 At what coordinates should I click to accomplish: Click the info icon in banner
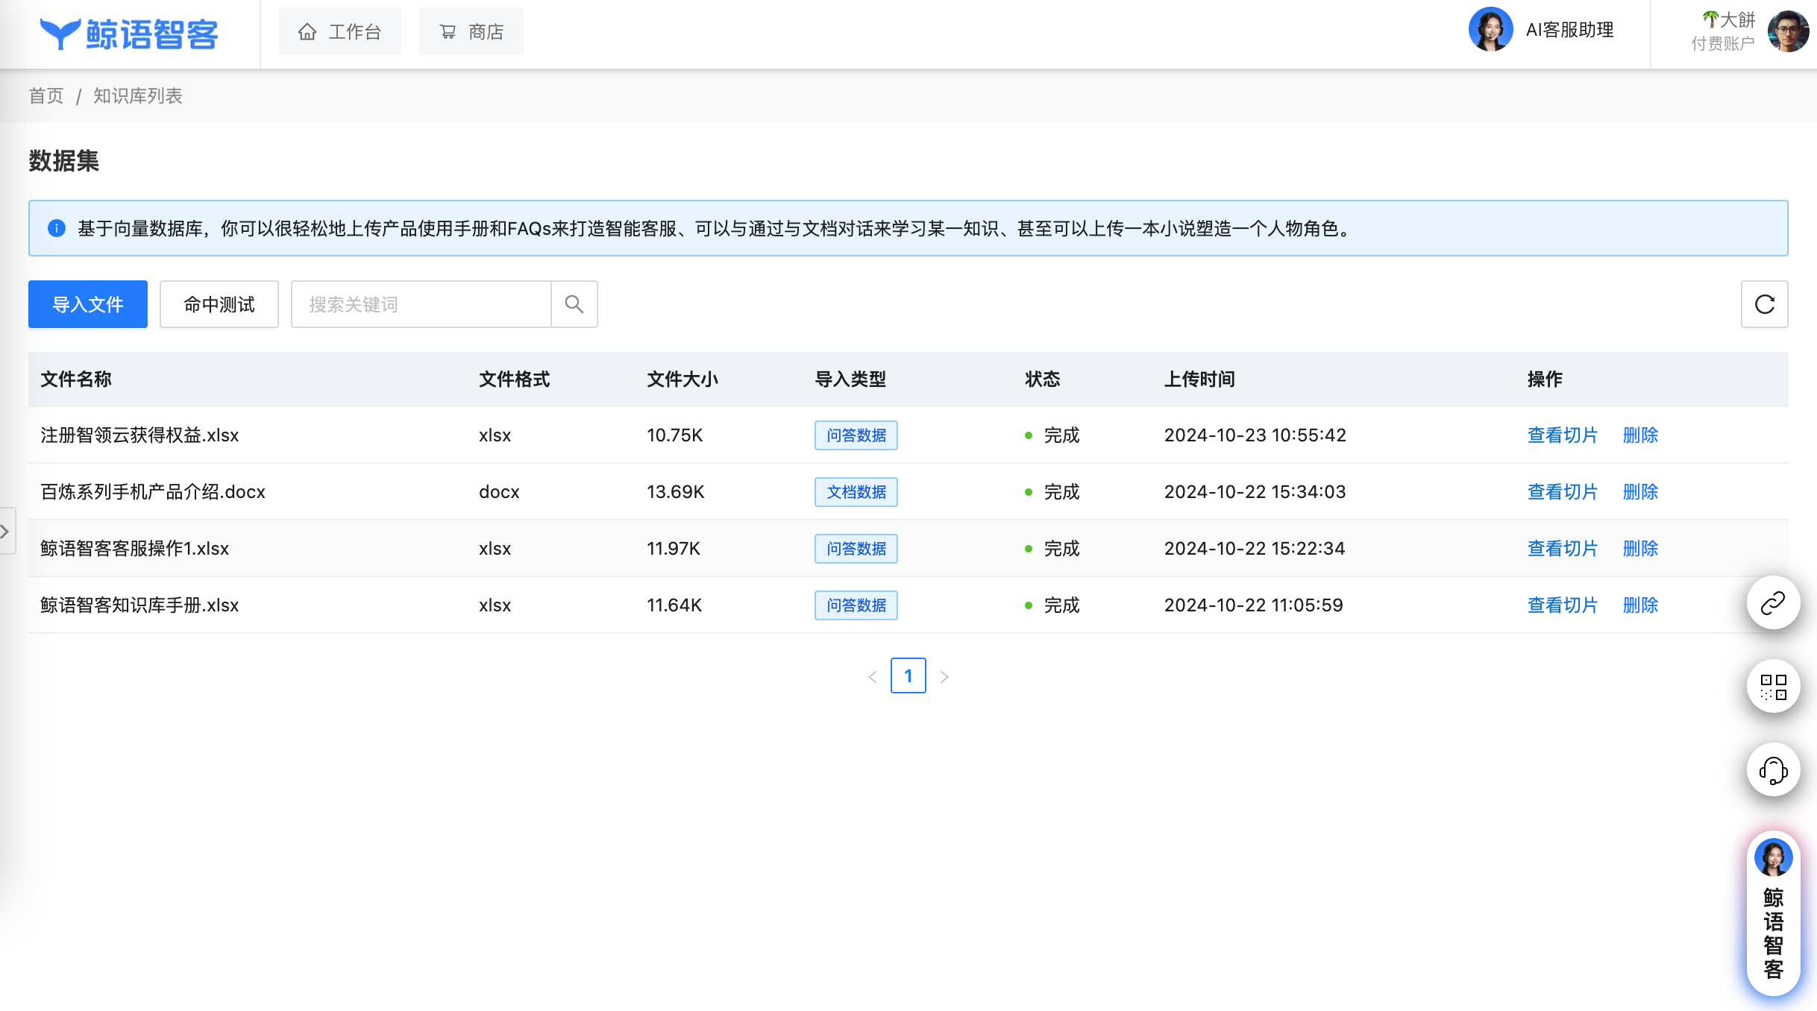57,228
